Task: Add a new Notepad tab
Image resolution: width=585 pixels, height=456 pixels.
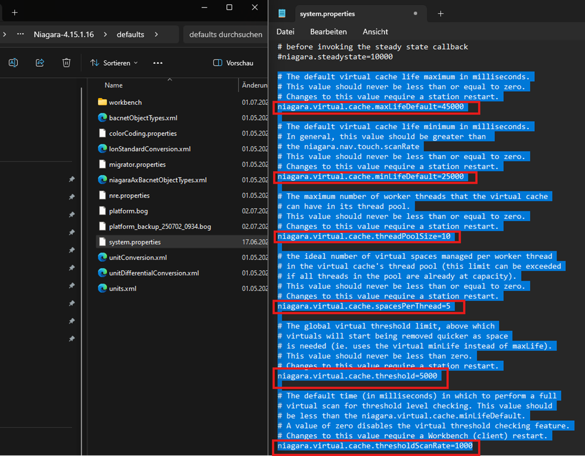Action: 440,13
